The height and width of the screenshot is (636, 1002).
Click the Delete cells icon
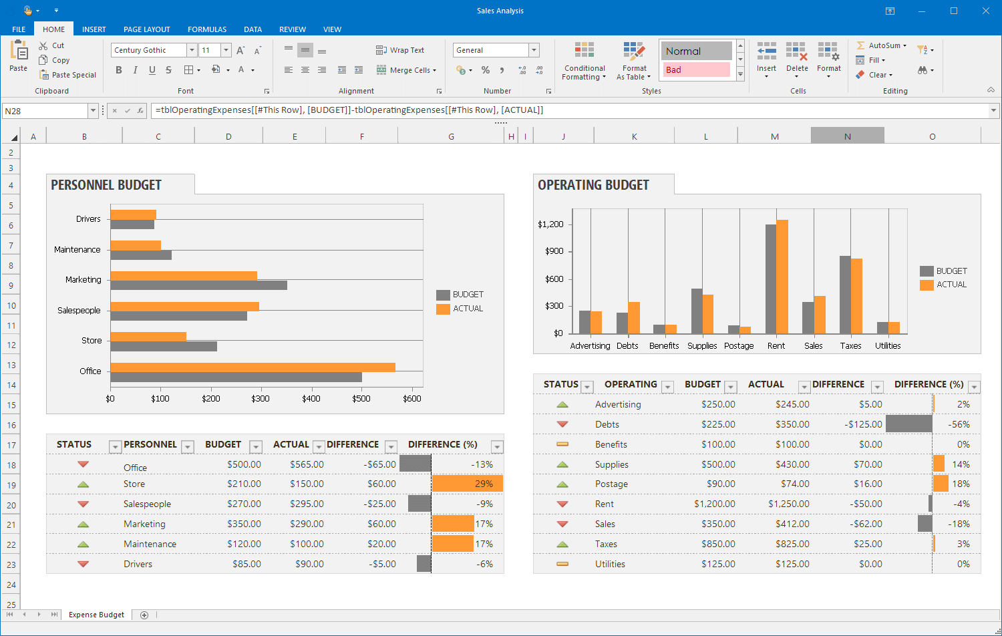click(x=796, y=52)
